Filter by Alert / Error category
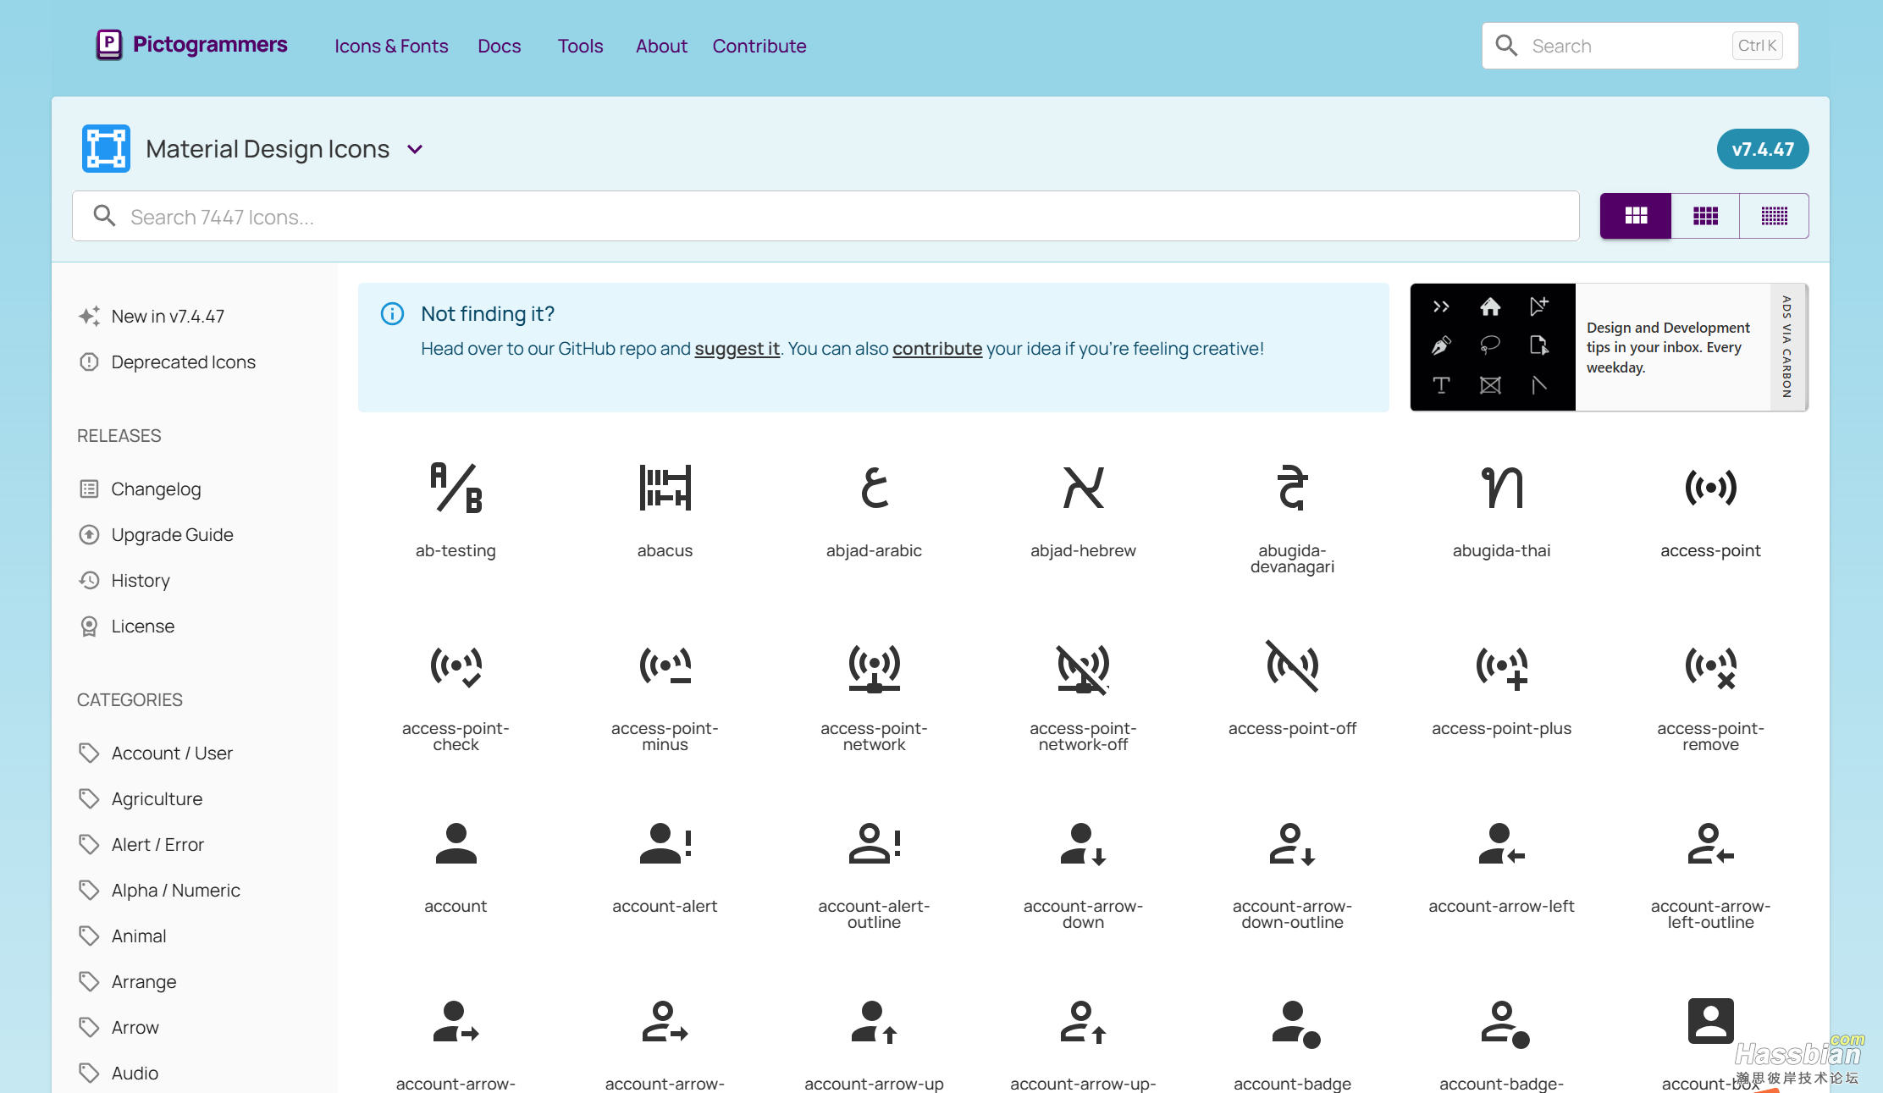The width and height of the screenshot is (1883, 1093). click(141, 844)
